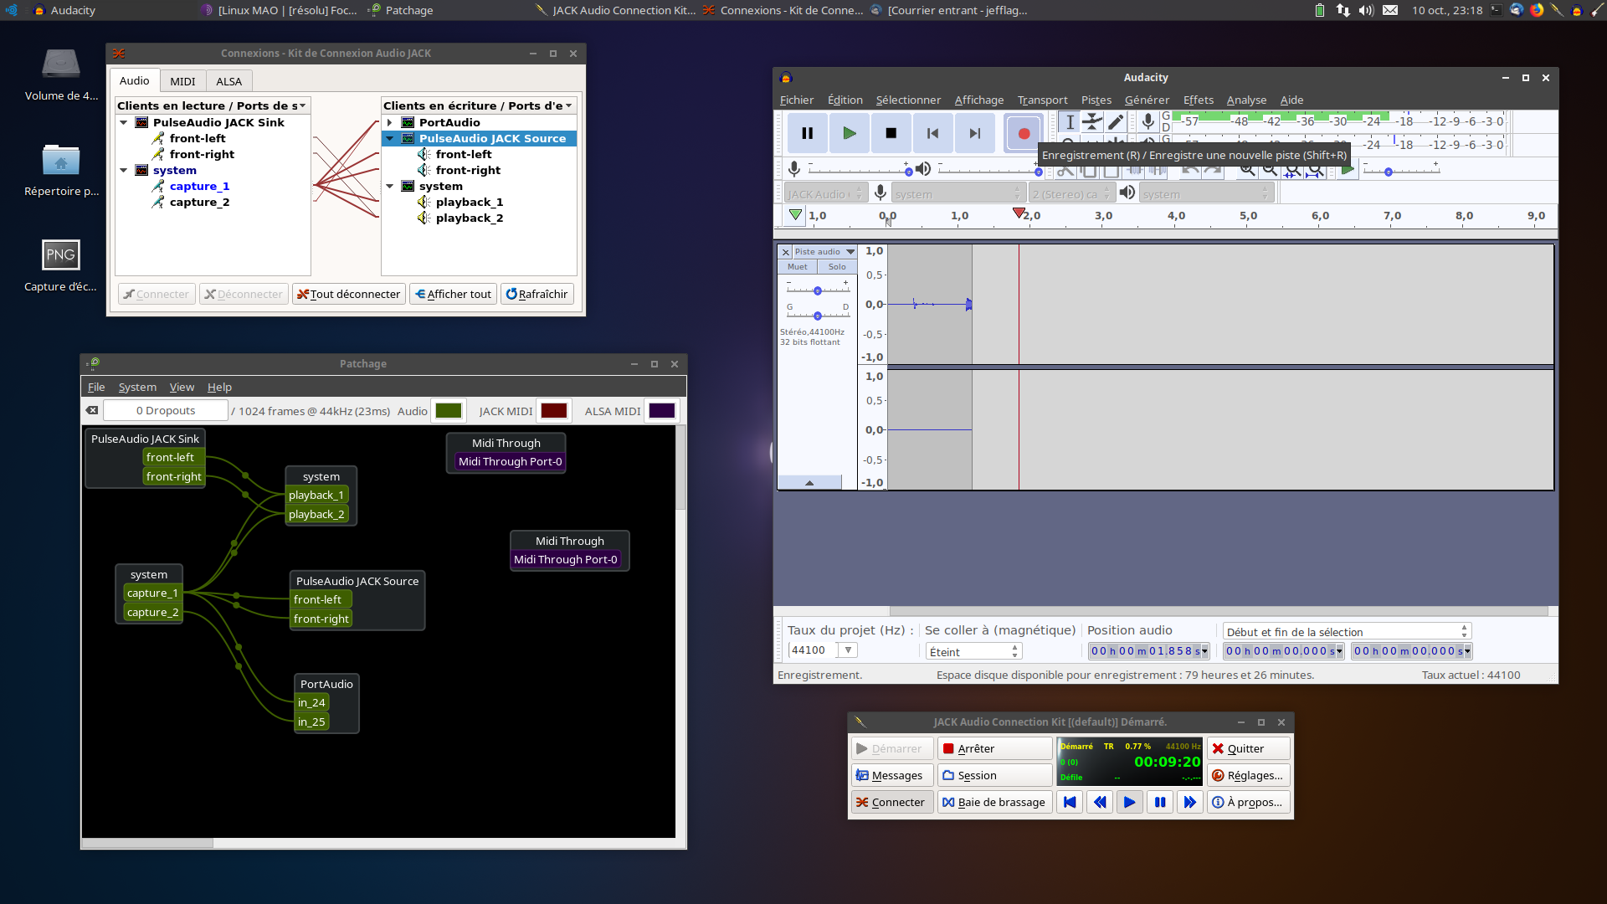Select the Envelope tool

pos(1092,122)
